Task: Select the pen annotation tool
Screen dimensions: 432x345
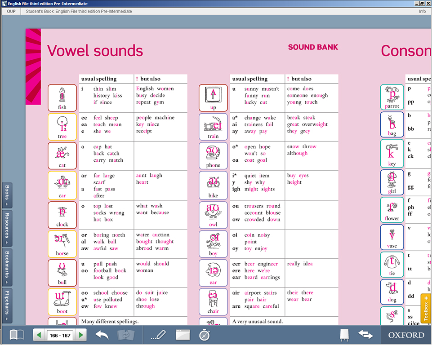Action: coord(158,335)
